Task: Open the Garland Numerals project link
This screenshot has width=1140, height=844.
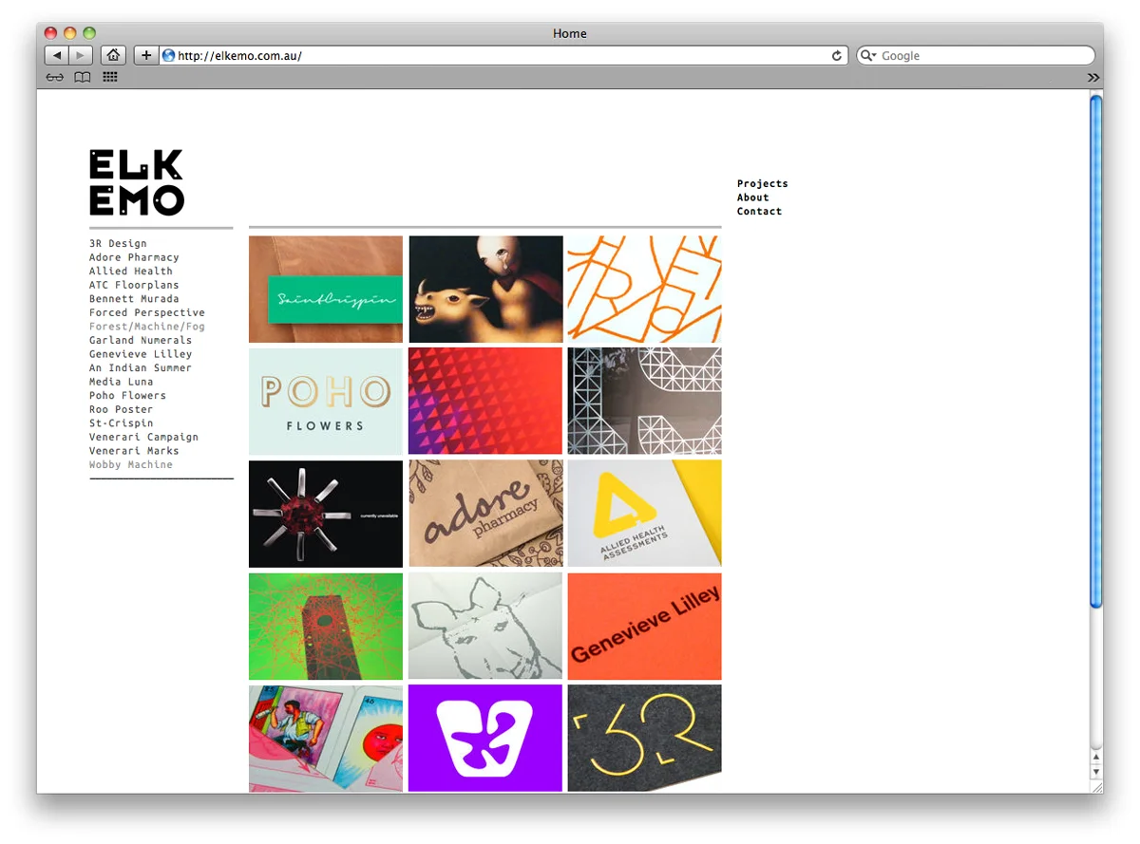Action: 141,340
